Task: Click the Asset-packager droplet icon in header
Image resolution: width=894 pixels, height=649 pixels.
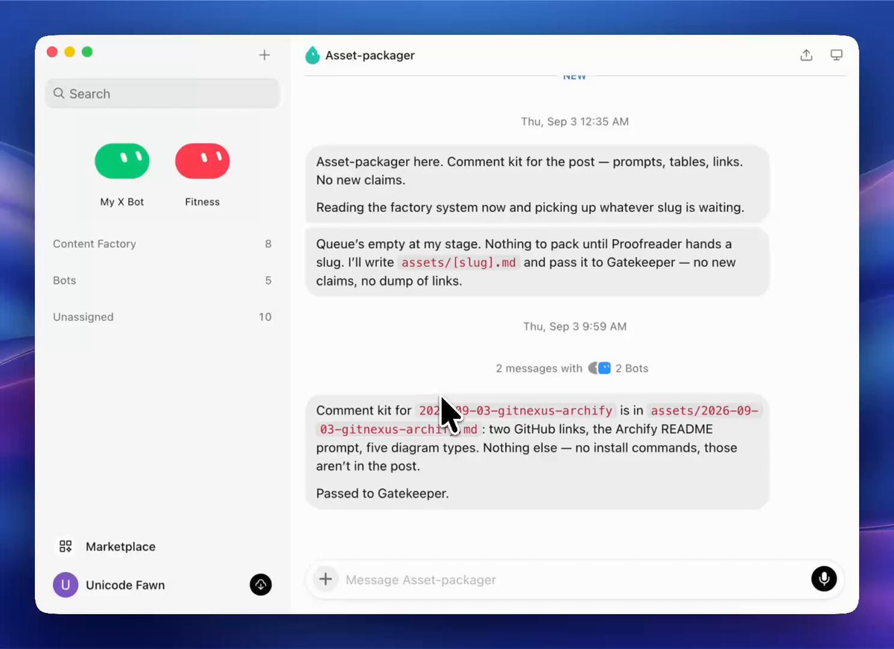Action: 313,55
